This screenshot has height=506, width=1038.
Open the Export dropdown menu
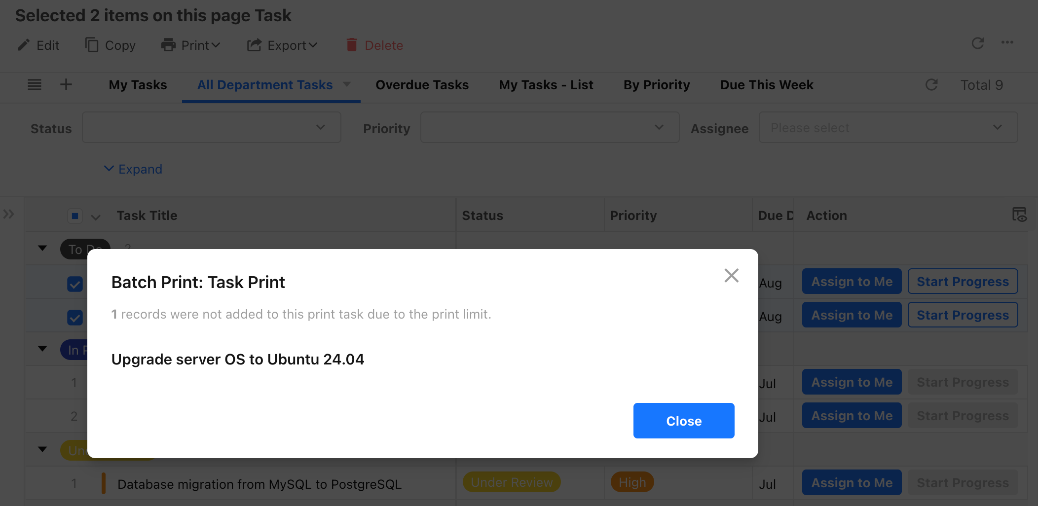(282, 45)
